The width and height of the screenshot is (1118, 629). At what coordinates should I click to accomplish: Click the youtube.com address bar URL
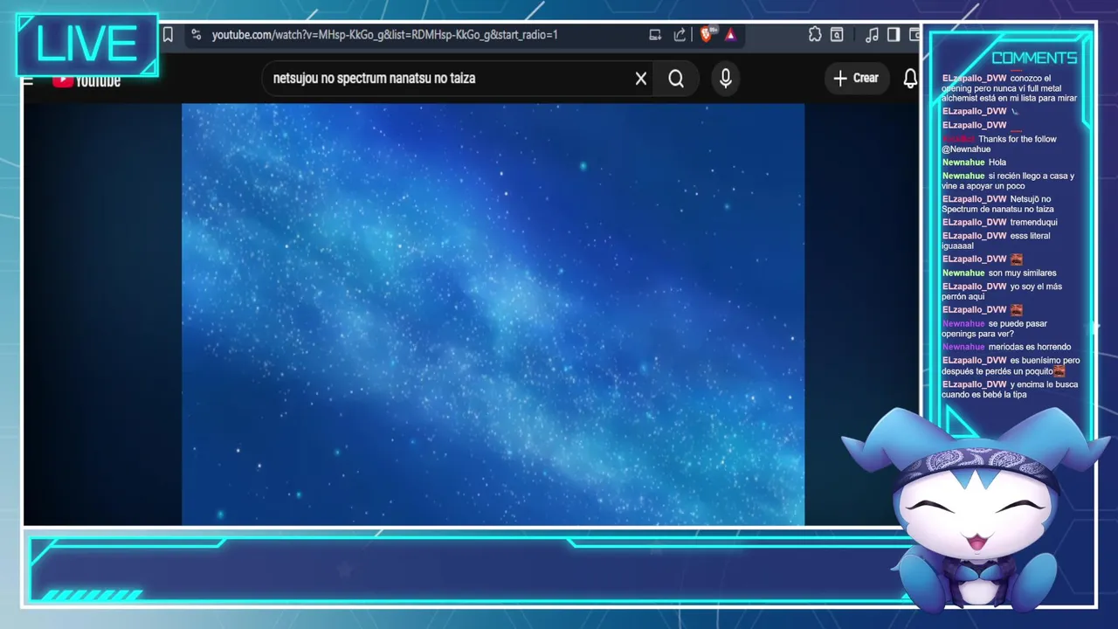tap(384, 35)
